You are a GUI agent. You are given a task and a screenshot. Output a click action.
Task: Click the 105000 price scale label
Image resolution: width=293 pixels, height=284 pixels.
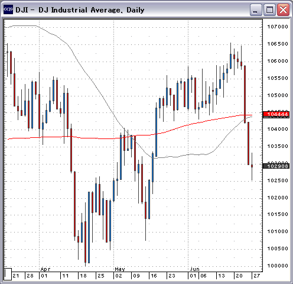[x=278, y=95]
